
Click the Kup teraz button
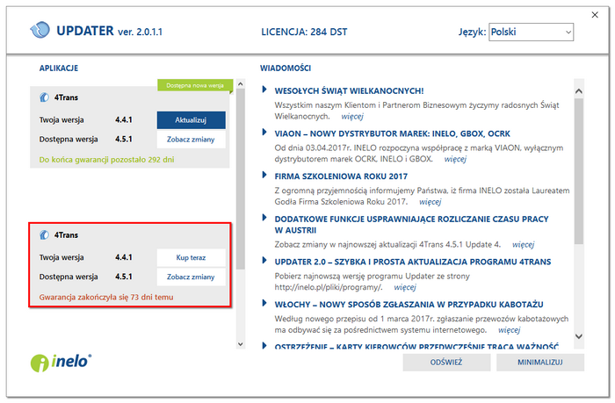tap(191, 257)
